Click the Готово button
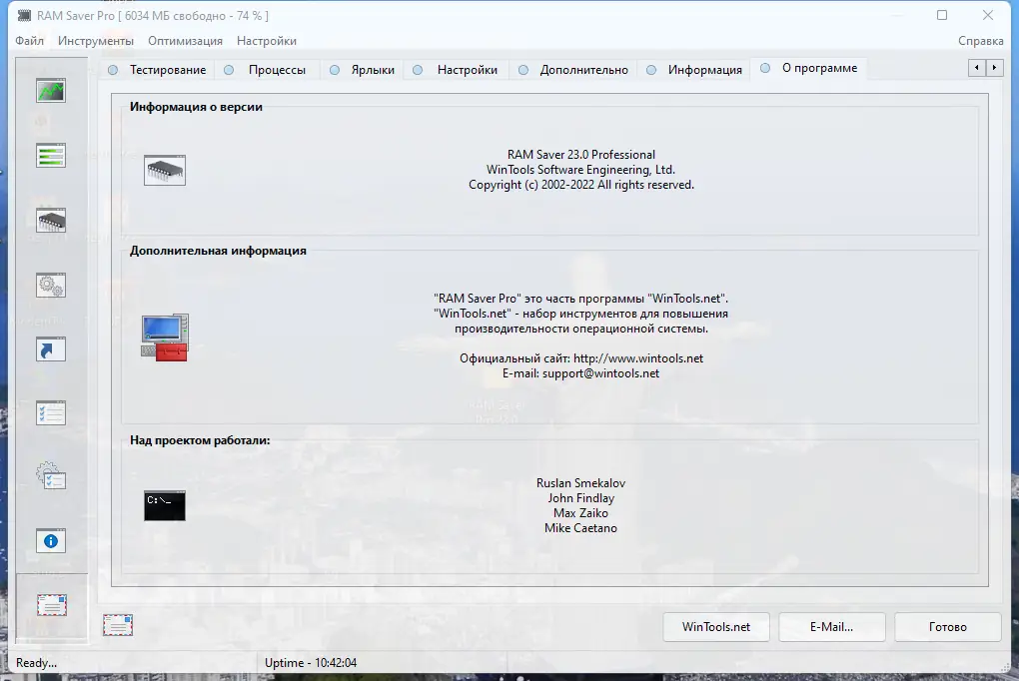 947,627
